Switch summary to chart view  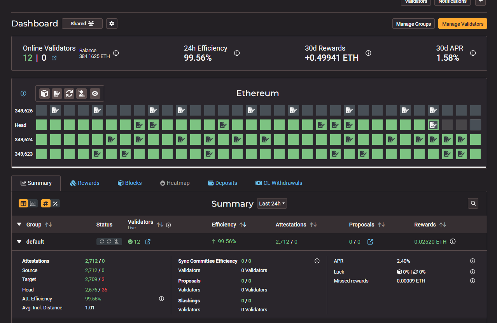tap(33, 204)
